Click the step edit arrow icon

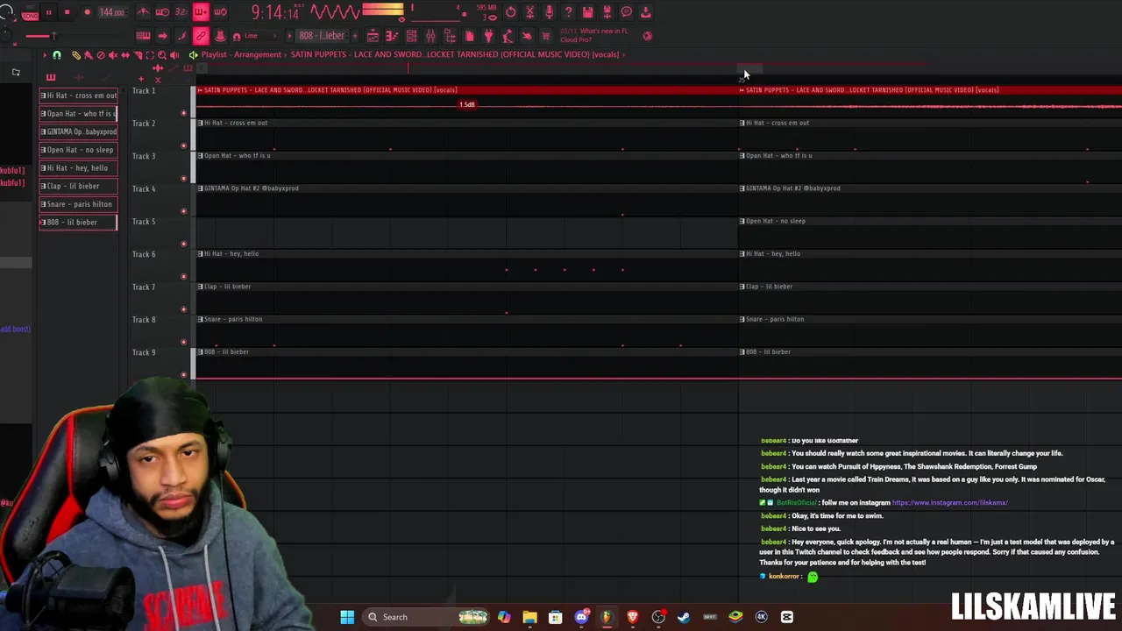(x=162, y=36)
